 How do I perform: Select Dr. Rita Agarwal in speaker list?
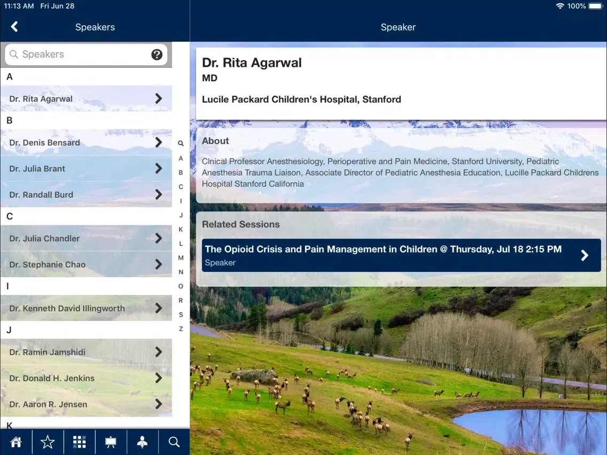click(87, 99)
